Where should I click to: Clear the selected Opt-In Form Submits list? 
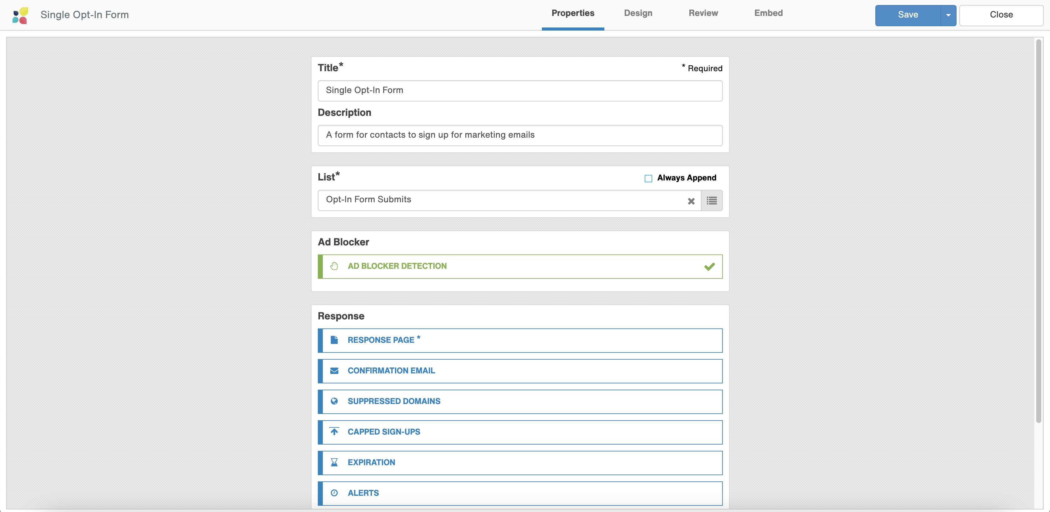pyautogui.click(x=691, y=200)
